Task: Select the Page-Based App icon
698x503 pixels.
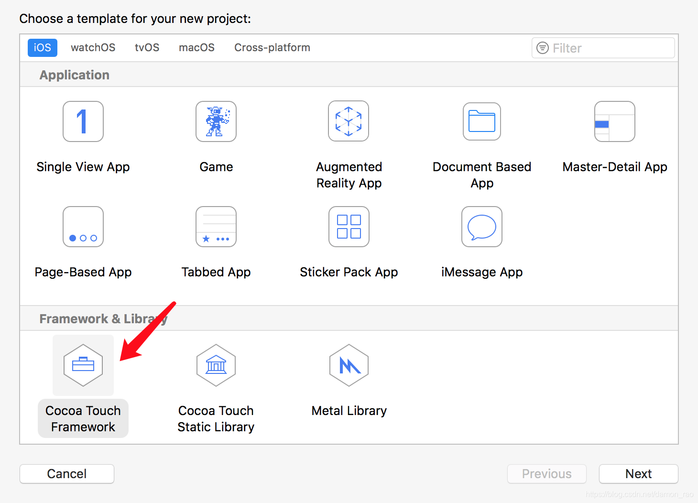Action: pos(83,227)
